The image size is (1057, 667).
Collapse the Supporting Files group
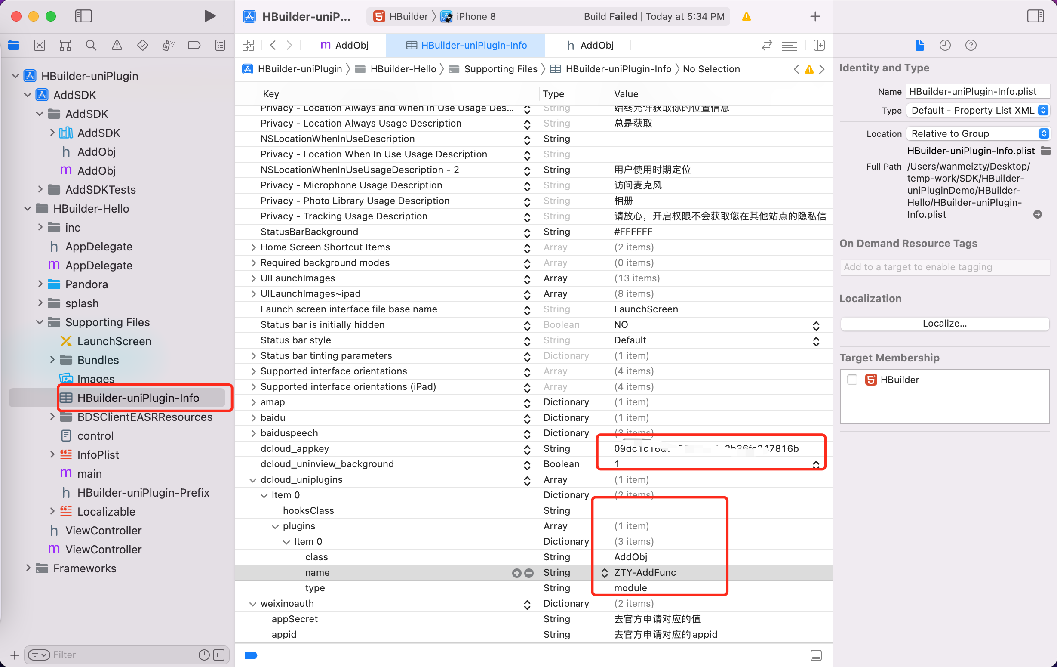[40, 322]
